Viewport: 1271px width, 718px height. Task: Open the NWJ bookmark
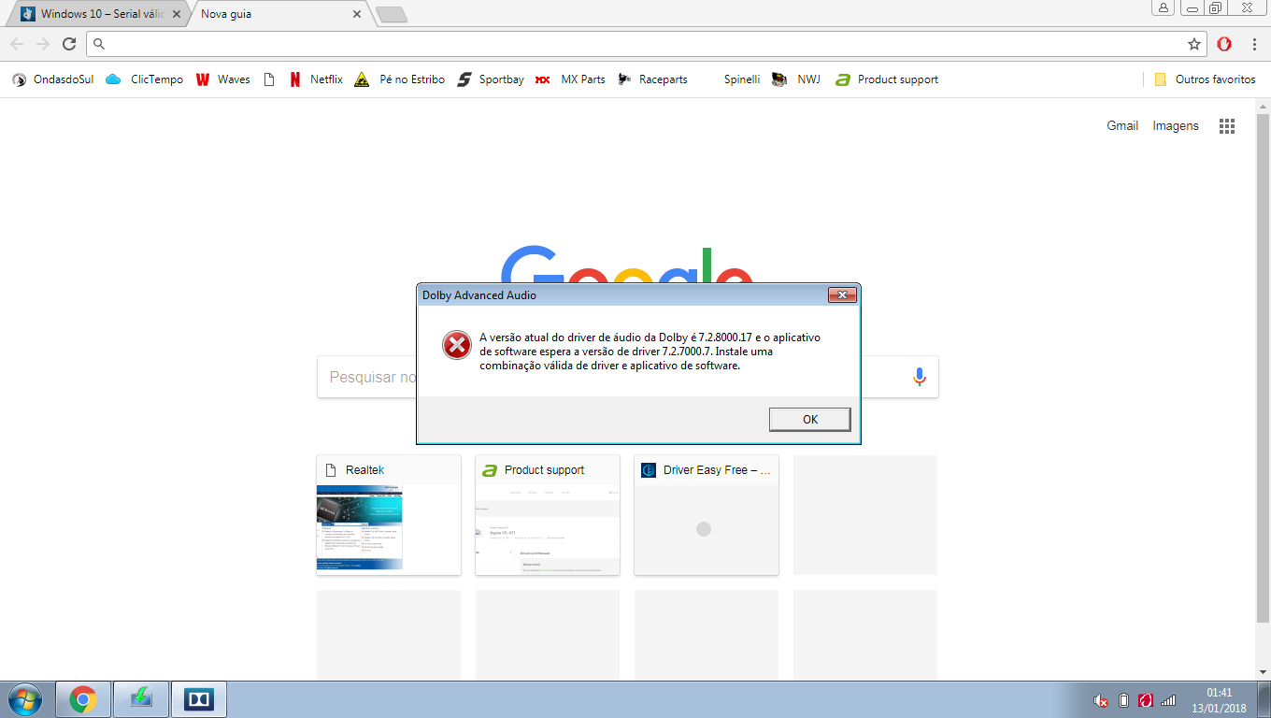pyautogui.click(x=796, y=79)
